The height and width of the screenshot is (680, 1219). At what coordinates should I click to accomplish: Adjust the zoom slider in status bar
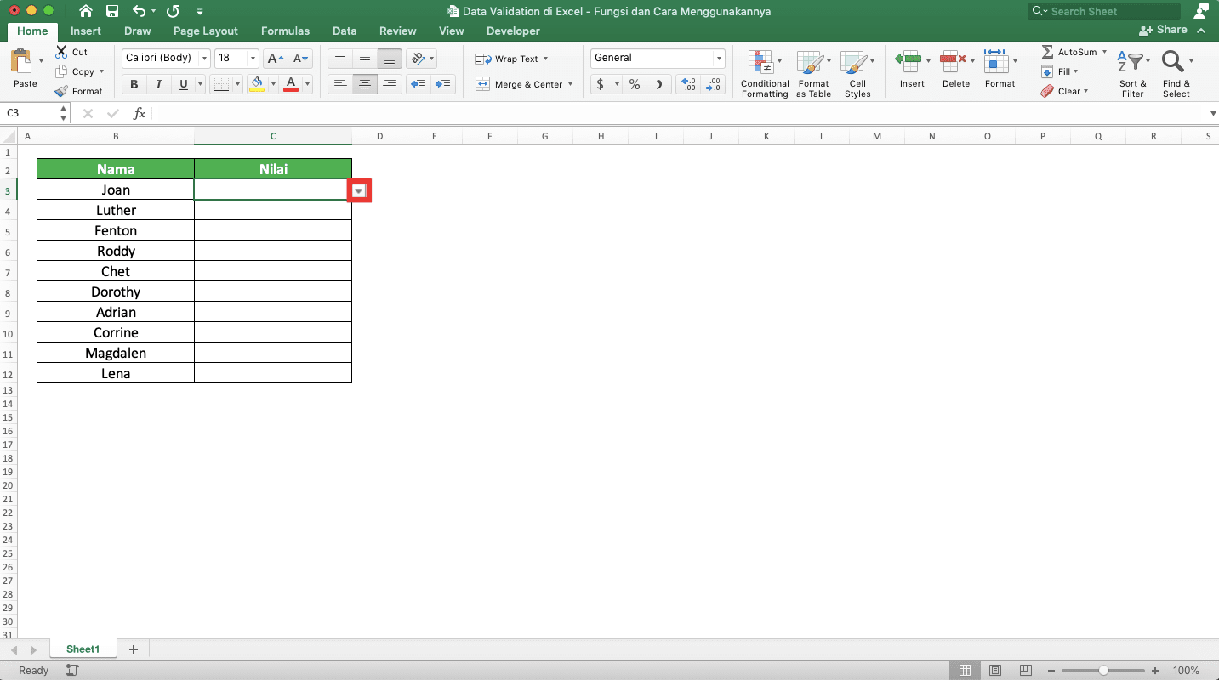click(x=1103, y=671)
